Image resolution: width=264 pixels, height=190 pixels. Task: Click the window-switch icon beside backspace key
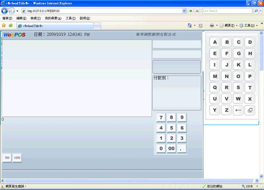(250, 110)
